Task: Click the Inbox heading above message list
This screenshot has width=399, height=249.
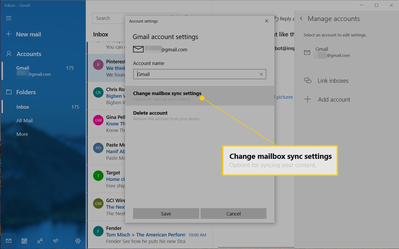Action: 101,34
